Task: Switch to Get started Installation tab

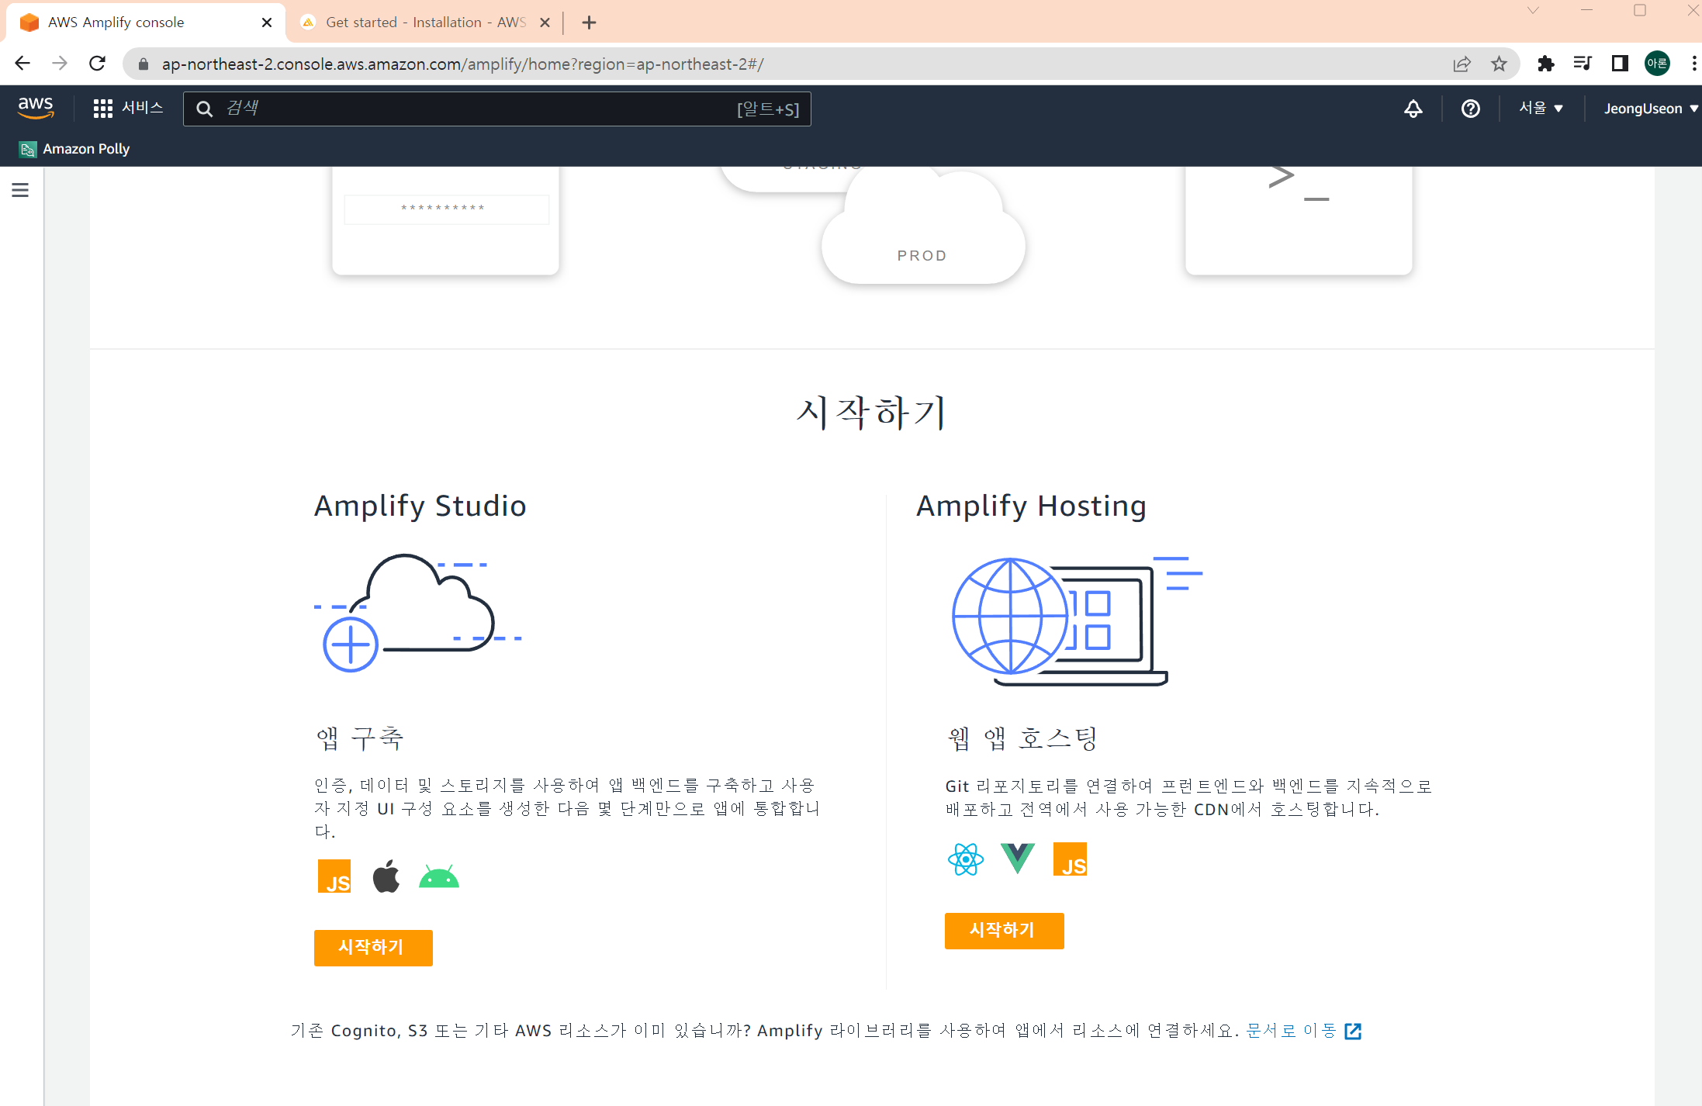Action: 425,22
